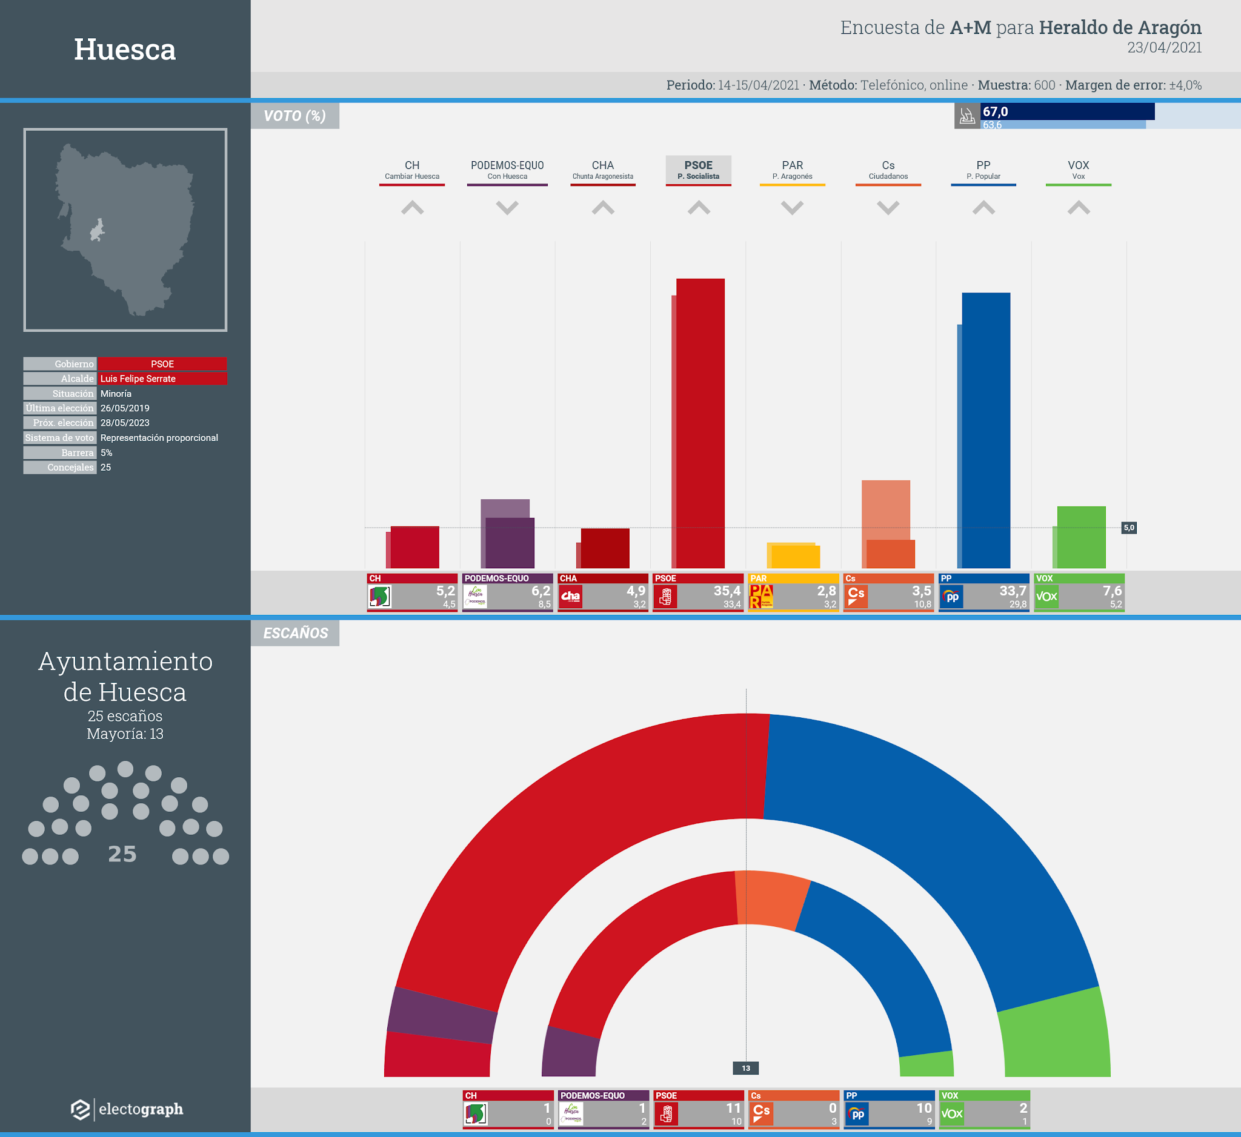Click the PP 33,7 vote card
Image resolution: width=1241 pixels, height=1137 pixels.
[983, 592]
